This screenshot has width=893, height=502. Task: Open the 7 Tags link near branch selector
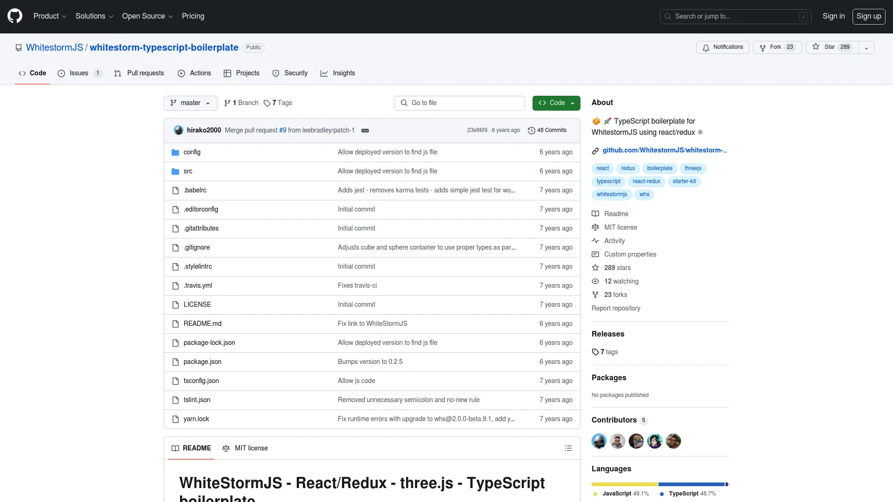[x=278, y=103]
